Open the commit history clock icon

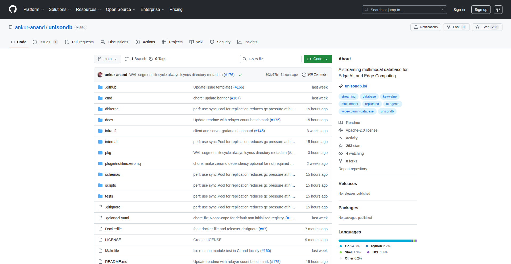304,75
